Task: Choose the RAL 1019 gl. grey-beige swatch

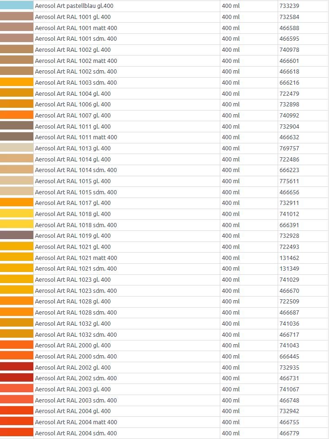Action: coord(17,235)
